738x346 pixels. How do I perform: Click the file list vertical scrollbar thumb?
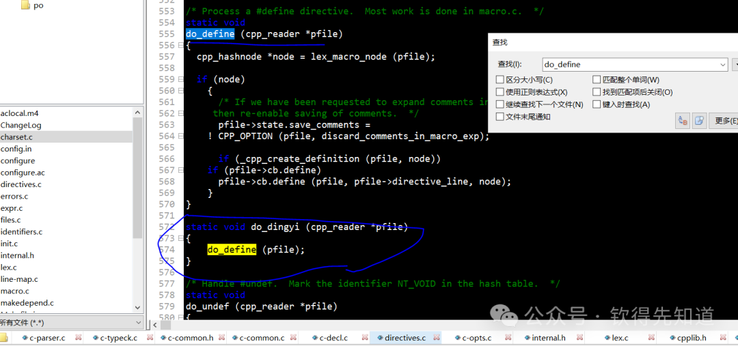138,177
